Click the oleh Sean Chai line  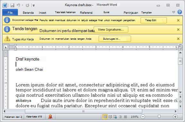pos(29,69)
